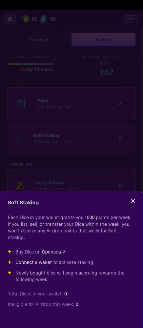Open the profile avatar icon

click(10, 19)
